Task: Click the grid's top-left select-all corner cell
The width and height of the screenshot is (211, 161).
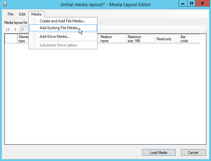Action: pos(11,39)
